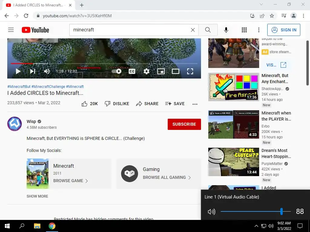Open the #Minecraft hashtag
Viewport: 310px width, 232px height.
(75, 87)
